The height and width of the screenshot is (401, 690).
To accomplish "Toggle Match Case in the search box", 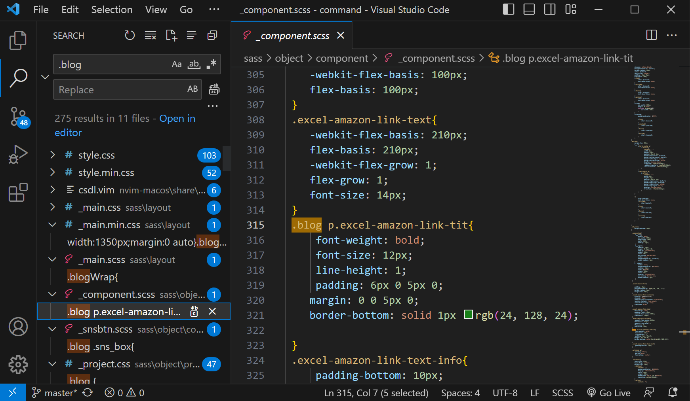I will click(x=177, y=64).
